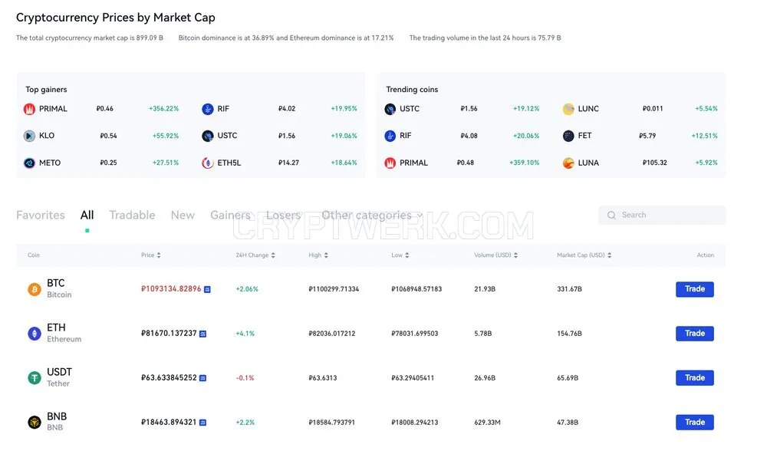Click the LUNA icon in Trending coins
The width and height of the screenshot is (767, 451).
pos(568,163)
